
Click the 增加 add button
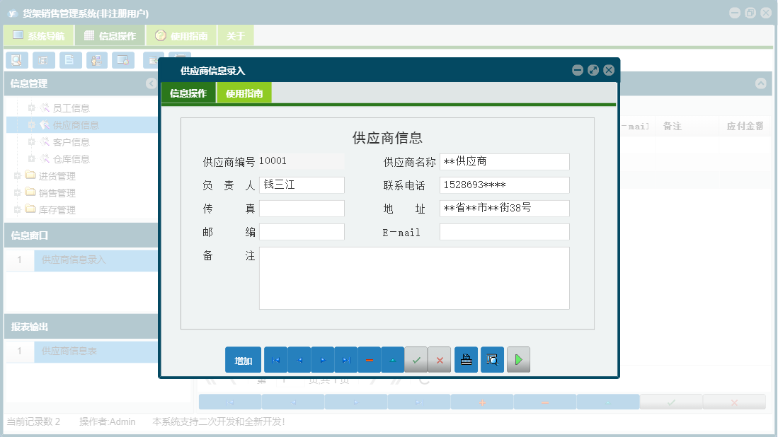coord(243,359)
